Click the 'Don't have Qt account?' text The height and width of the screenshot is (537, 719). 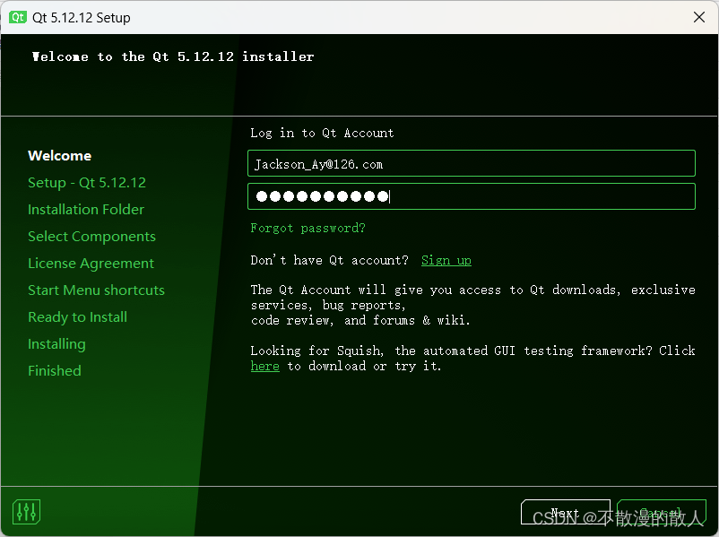click(329, 260)
